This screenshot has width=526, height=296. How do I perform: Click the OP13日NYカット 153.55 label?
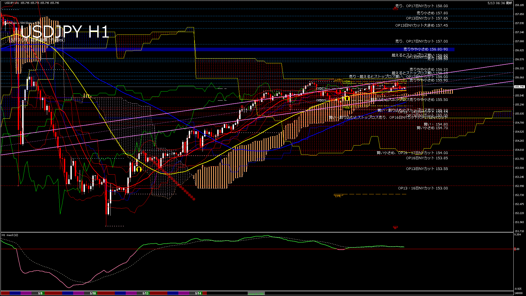427,169
